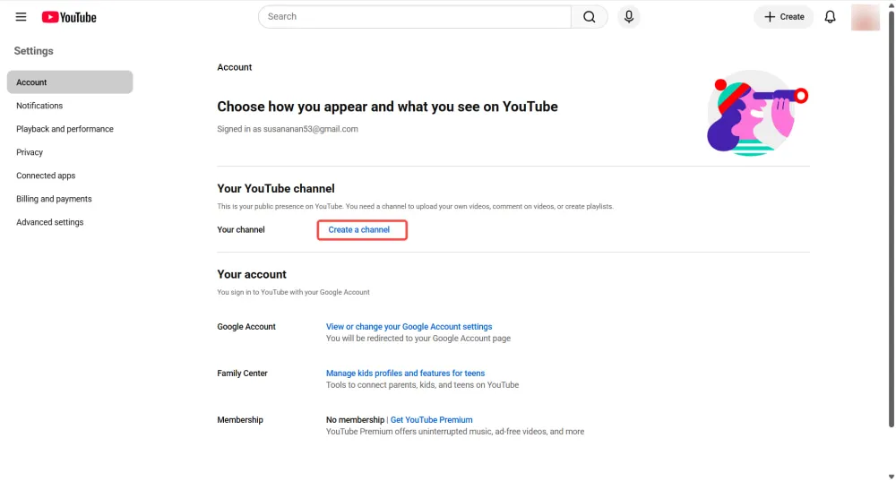
Task: Open the hamburger guide menu
Action: pyautogui.click(x=21, y=17)
